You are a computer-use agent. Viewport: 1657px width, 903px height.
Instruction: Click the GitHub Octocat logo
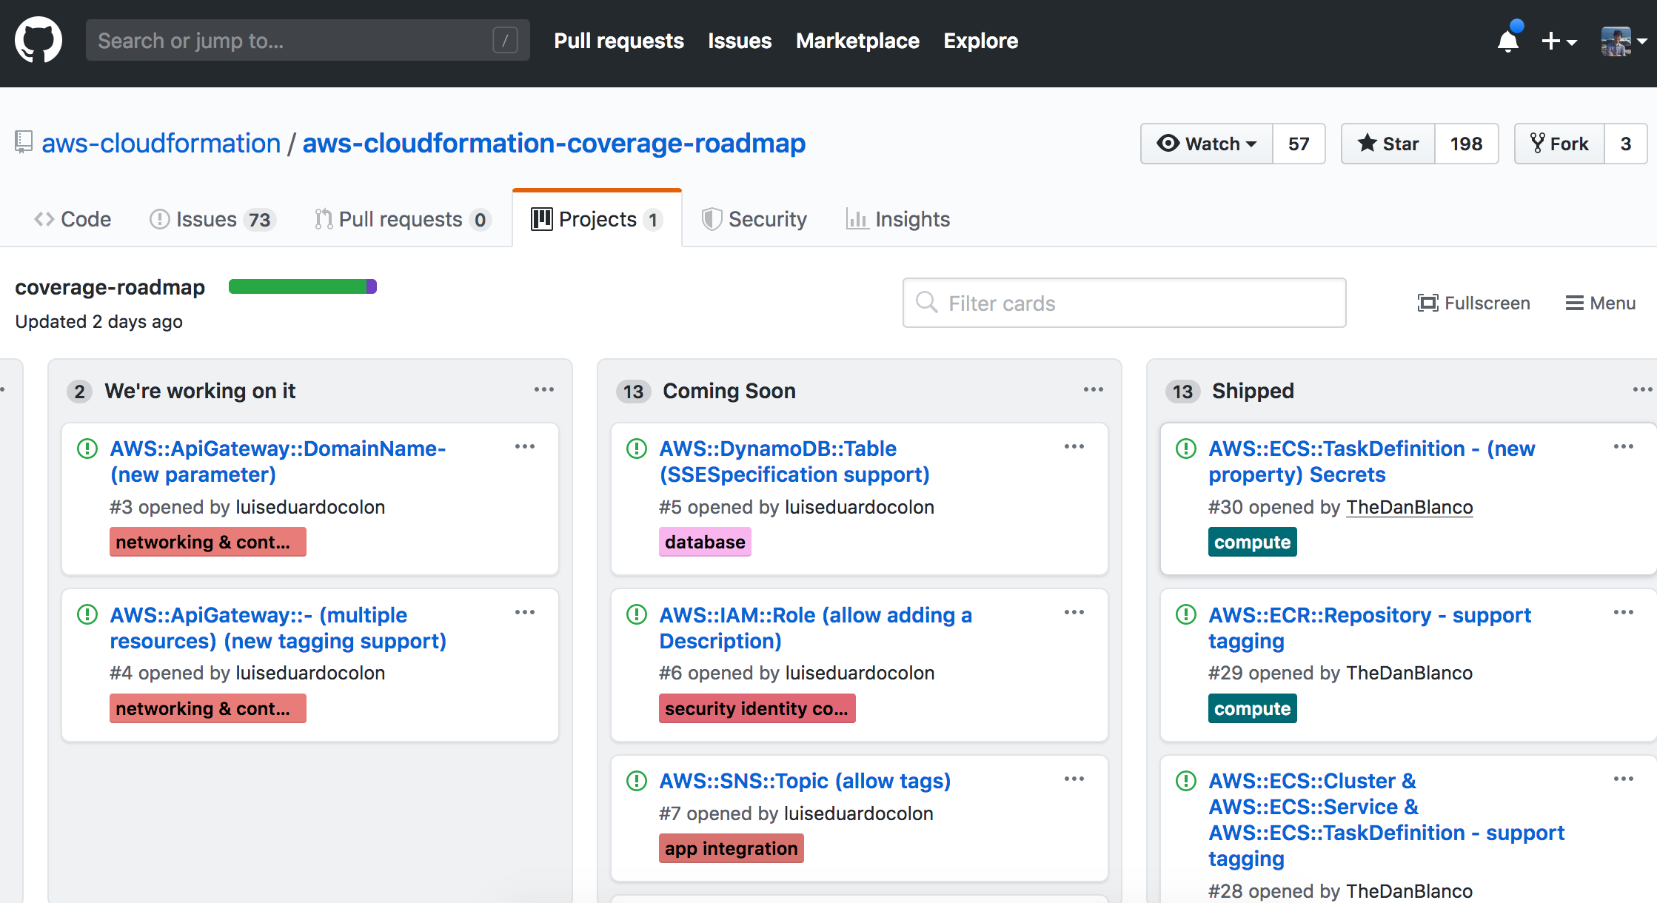[39, 40]
